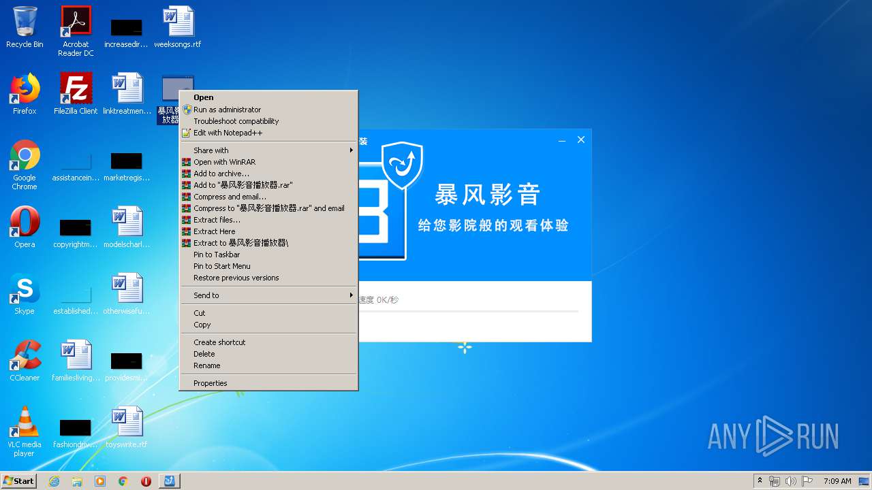
Task: Close the Baofeng installer window
Action: point(581,140)
